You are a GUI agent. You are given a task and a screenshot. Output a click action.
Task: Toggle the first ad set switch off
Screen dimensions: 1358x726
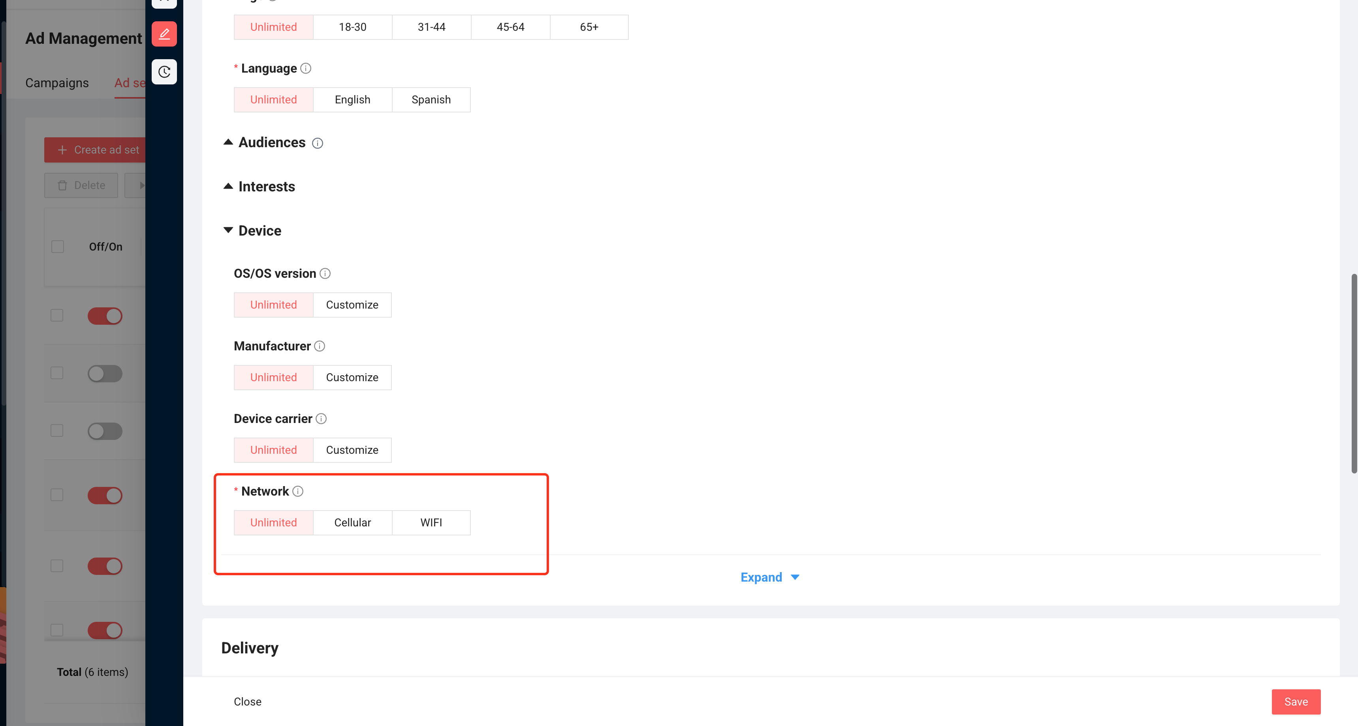click(105, 316)
